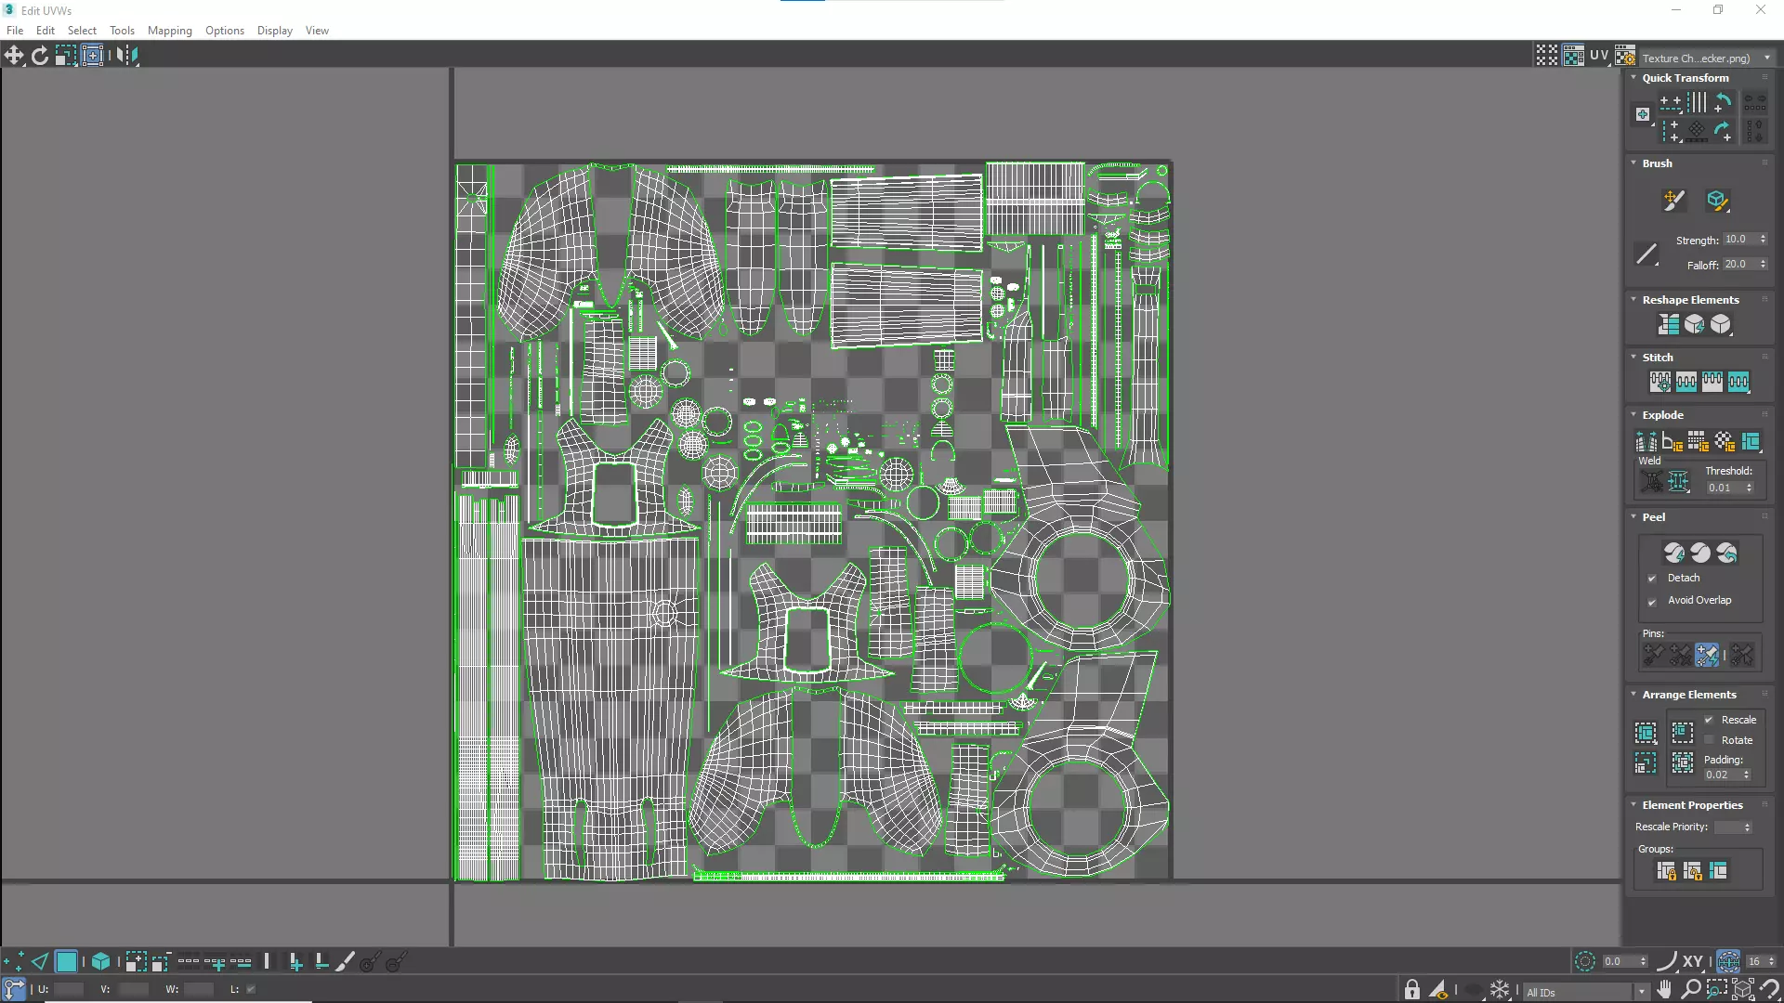Viewport: 1784px width, 1003px height.
Task: Switch to Polygon subobject mode
Action: pyautogui.click(x=66, y=962)
